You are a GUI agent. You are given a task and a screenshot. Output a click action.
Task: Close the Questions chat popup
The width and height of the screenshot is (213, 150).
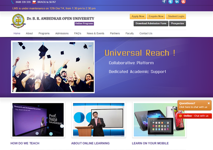point(209,103)
